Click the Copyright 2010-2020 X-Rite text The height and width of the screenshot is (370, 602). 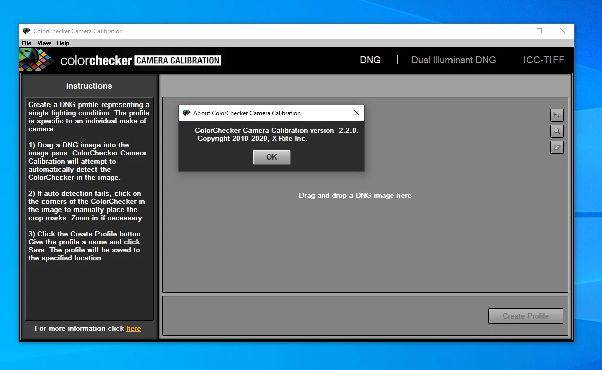[252, 138]
